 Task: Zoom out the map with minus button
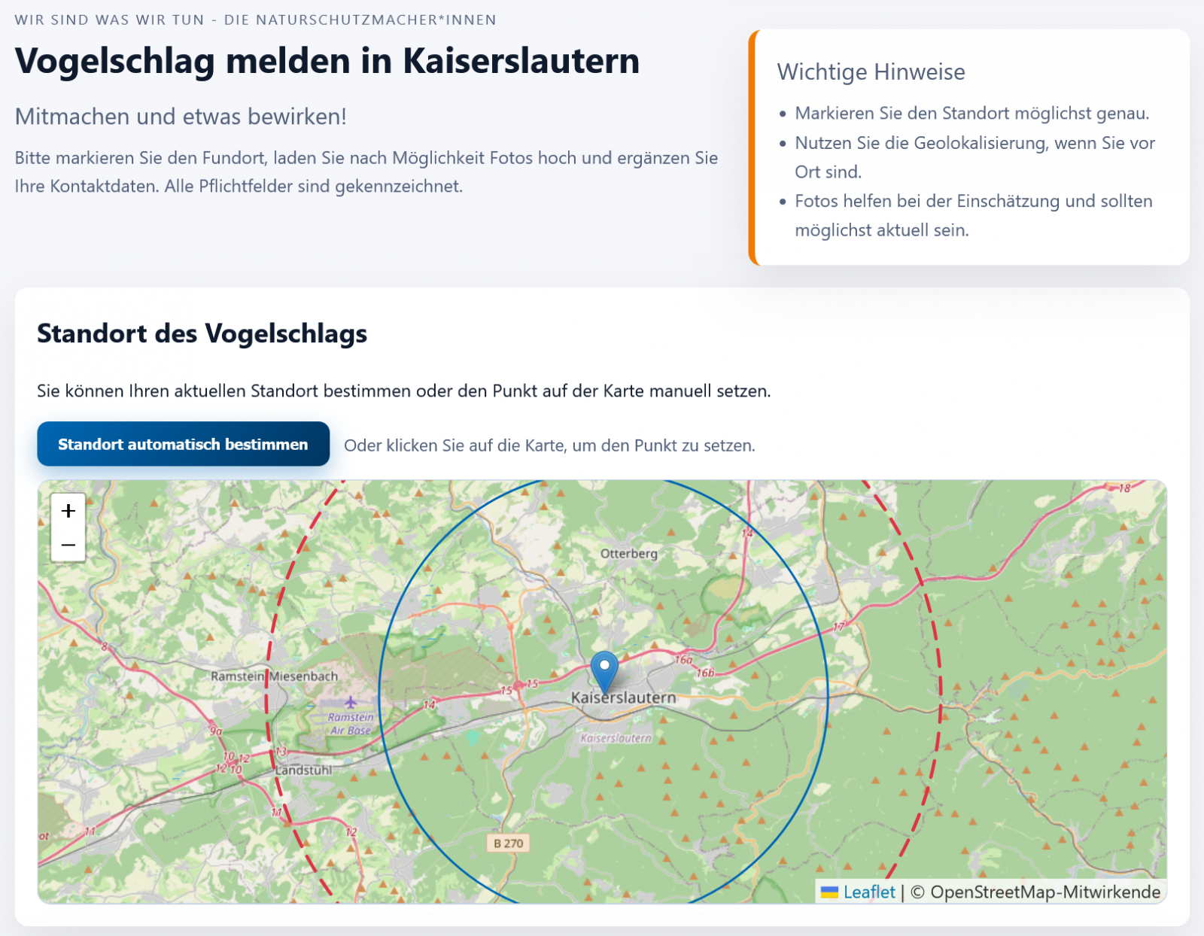(x=68, y=545)
